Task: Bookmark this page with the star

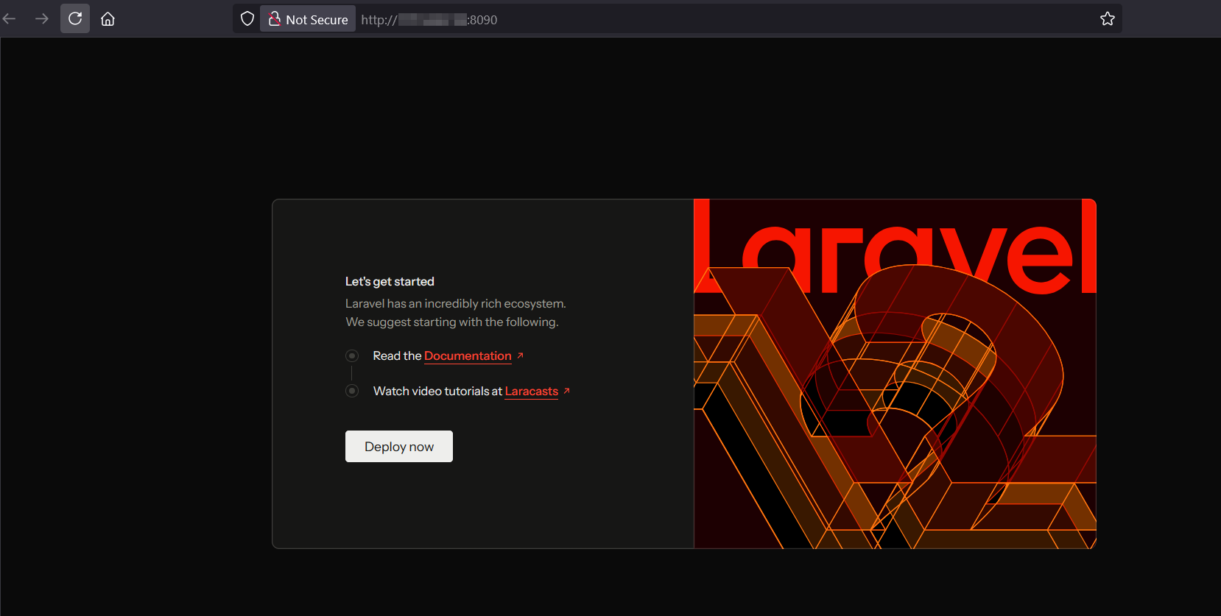Action: 1107,19
